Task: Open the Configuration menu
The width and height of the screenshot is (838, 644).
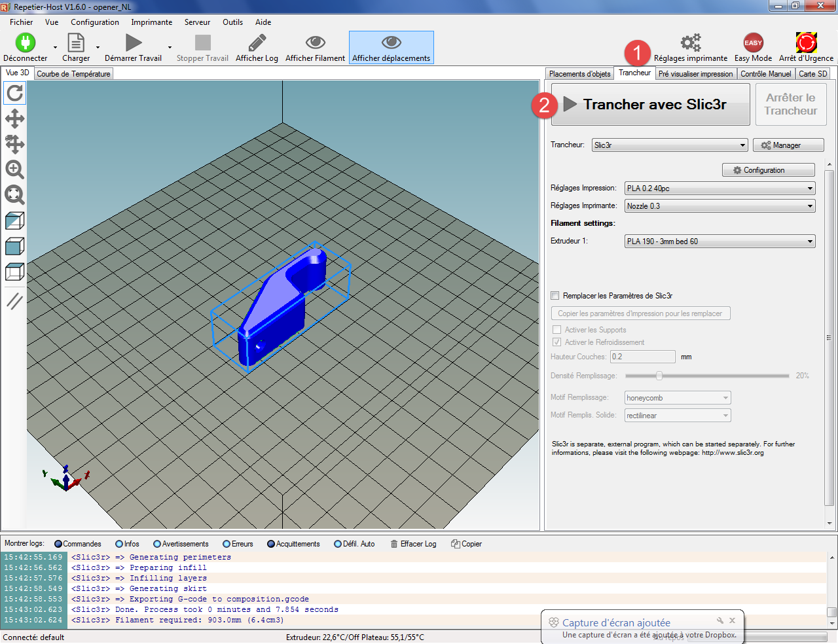Action: coord(95,22)
